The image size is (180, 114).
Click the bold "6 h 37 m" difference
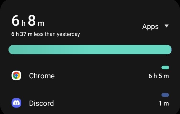click(22, 34)
